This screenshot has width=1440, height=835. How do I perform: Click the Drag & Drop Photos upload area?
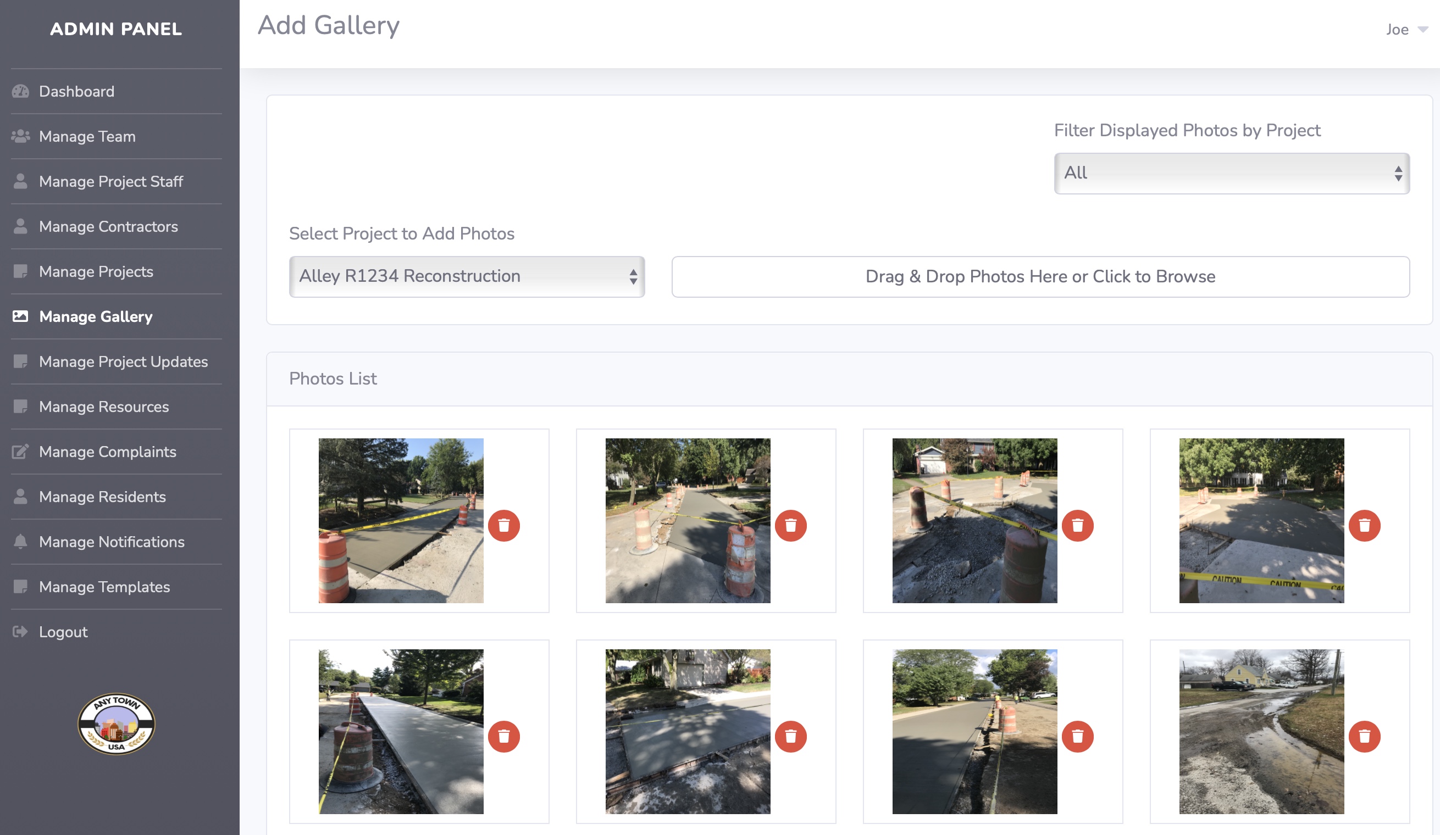point(1040,276)
